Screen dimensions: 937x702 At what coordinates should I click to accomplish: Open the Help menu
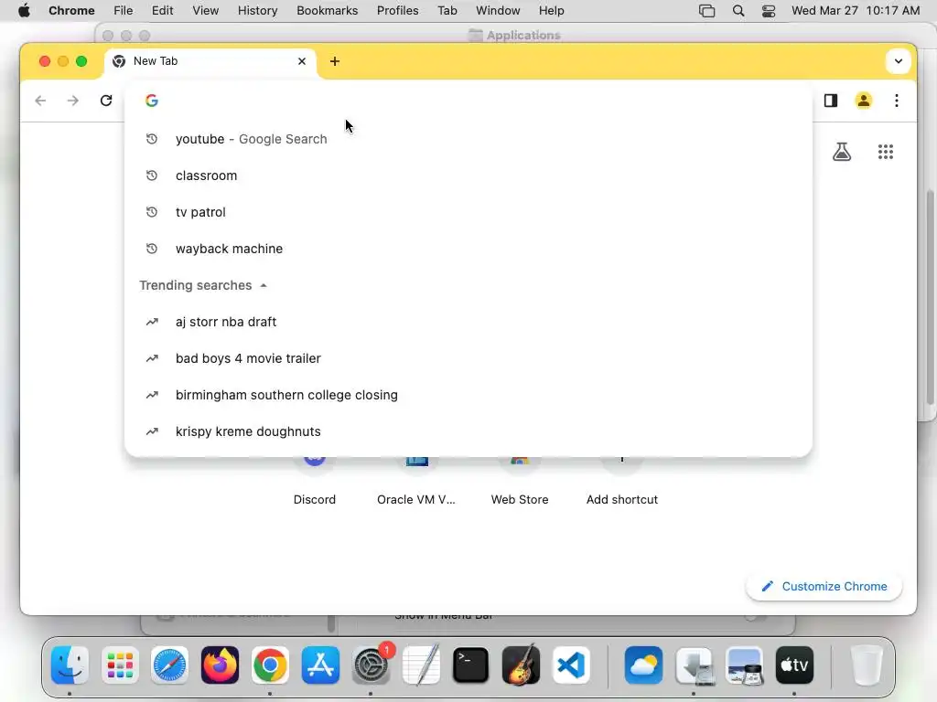551,11
